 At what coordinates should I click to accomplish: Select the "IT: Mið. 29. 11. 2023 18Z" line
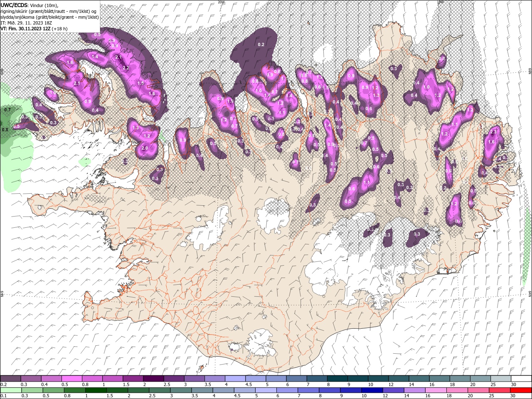tap(26, 23)
